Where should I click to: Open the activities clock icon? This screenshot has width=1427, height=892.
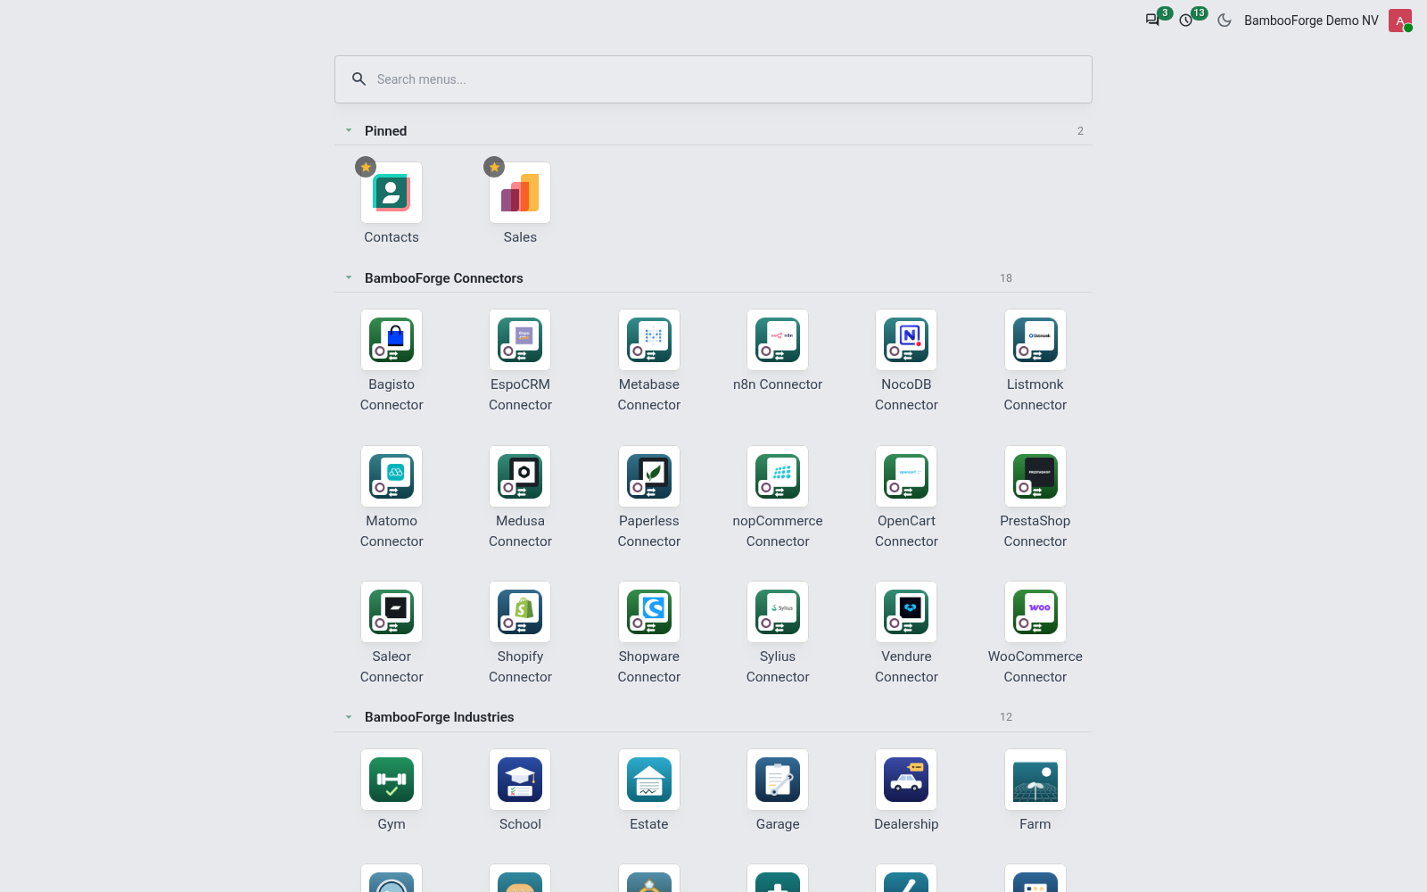[x=1186, y=21]
